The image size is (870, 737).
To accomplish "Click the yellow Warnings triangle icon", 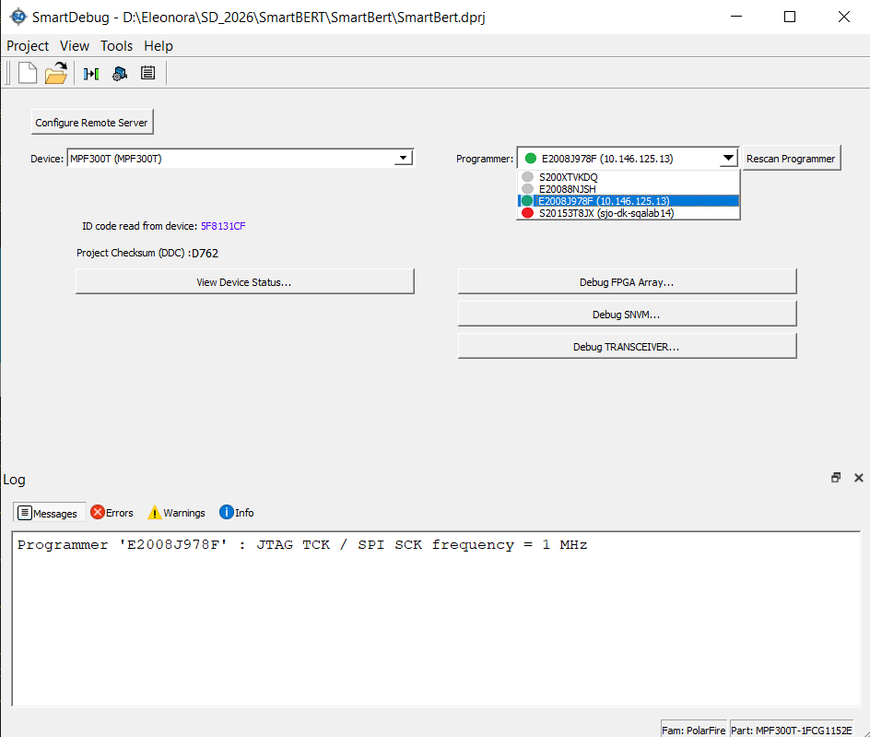I will 154,512.
